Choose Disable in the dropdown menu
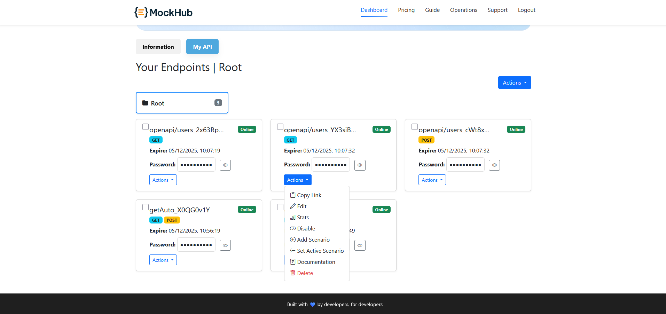666x314 pixels. 305,228
